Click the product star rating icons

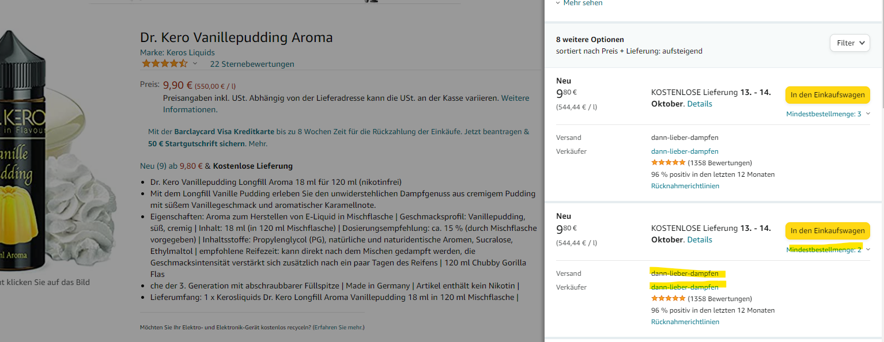(164, 63)
